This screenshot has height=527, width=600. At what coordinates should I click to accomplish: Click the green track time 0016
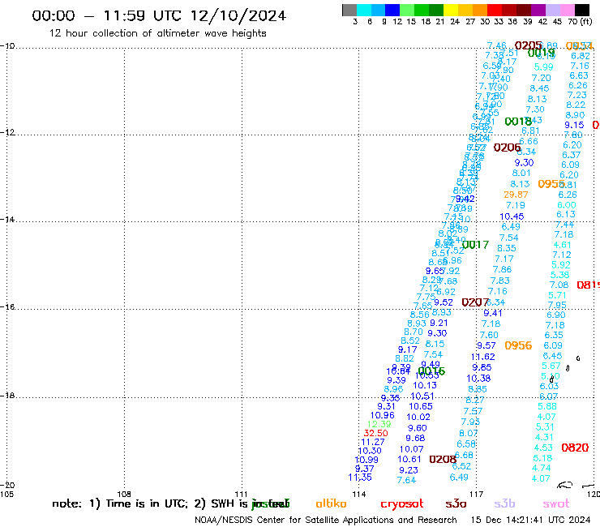pyautogui.click(x=431, y=371)
